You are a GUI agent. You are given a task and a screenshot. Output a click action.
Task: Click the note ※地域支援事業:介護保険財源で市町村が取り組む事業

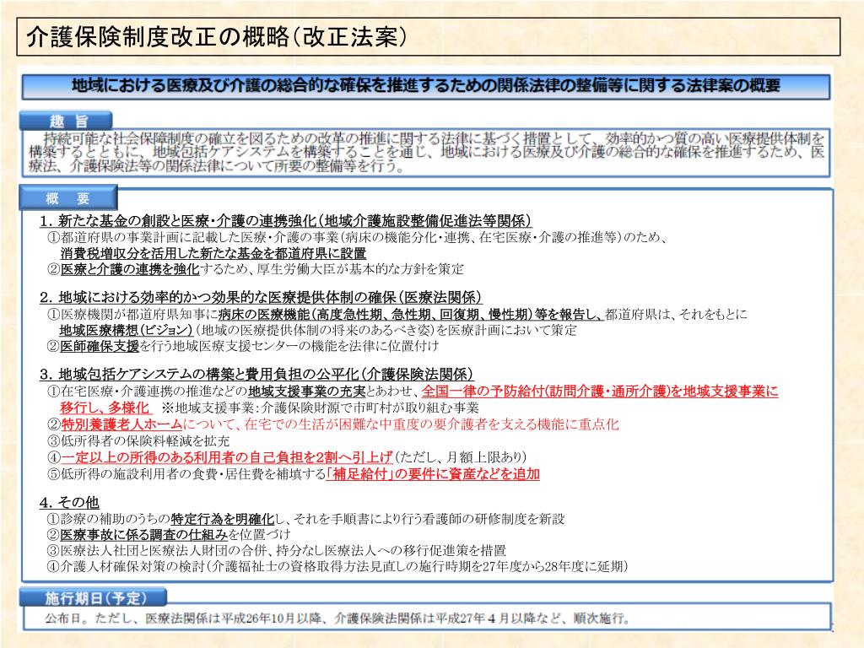pos(320,408)
